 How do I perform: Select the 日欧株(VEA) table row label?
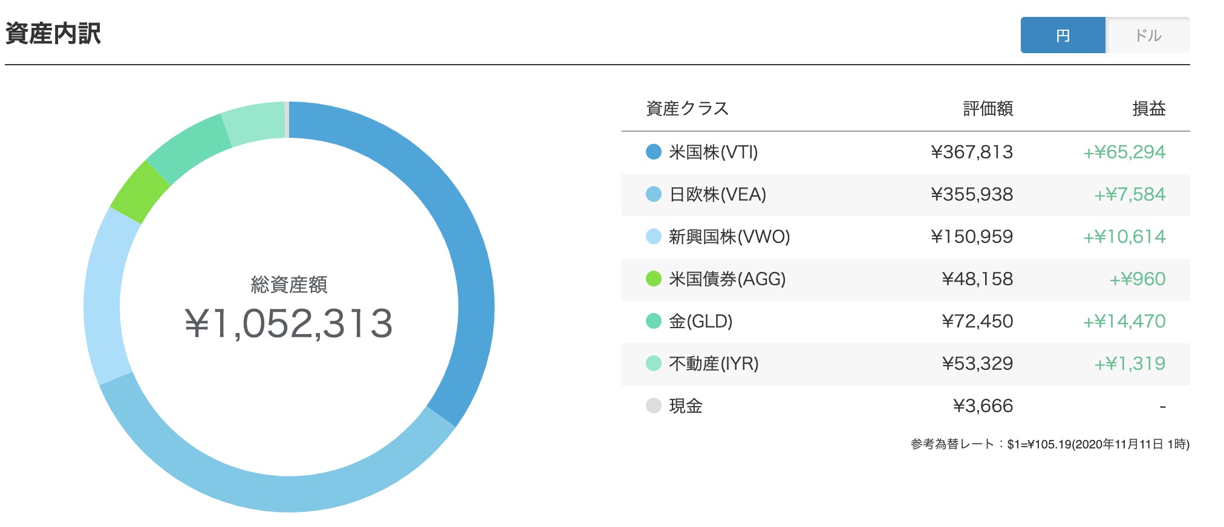(718, 194)
